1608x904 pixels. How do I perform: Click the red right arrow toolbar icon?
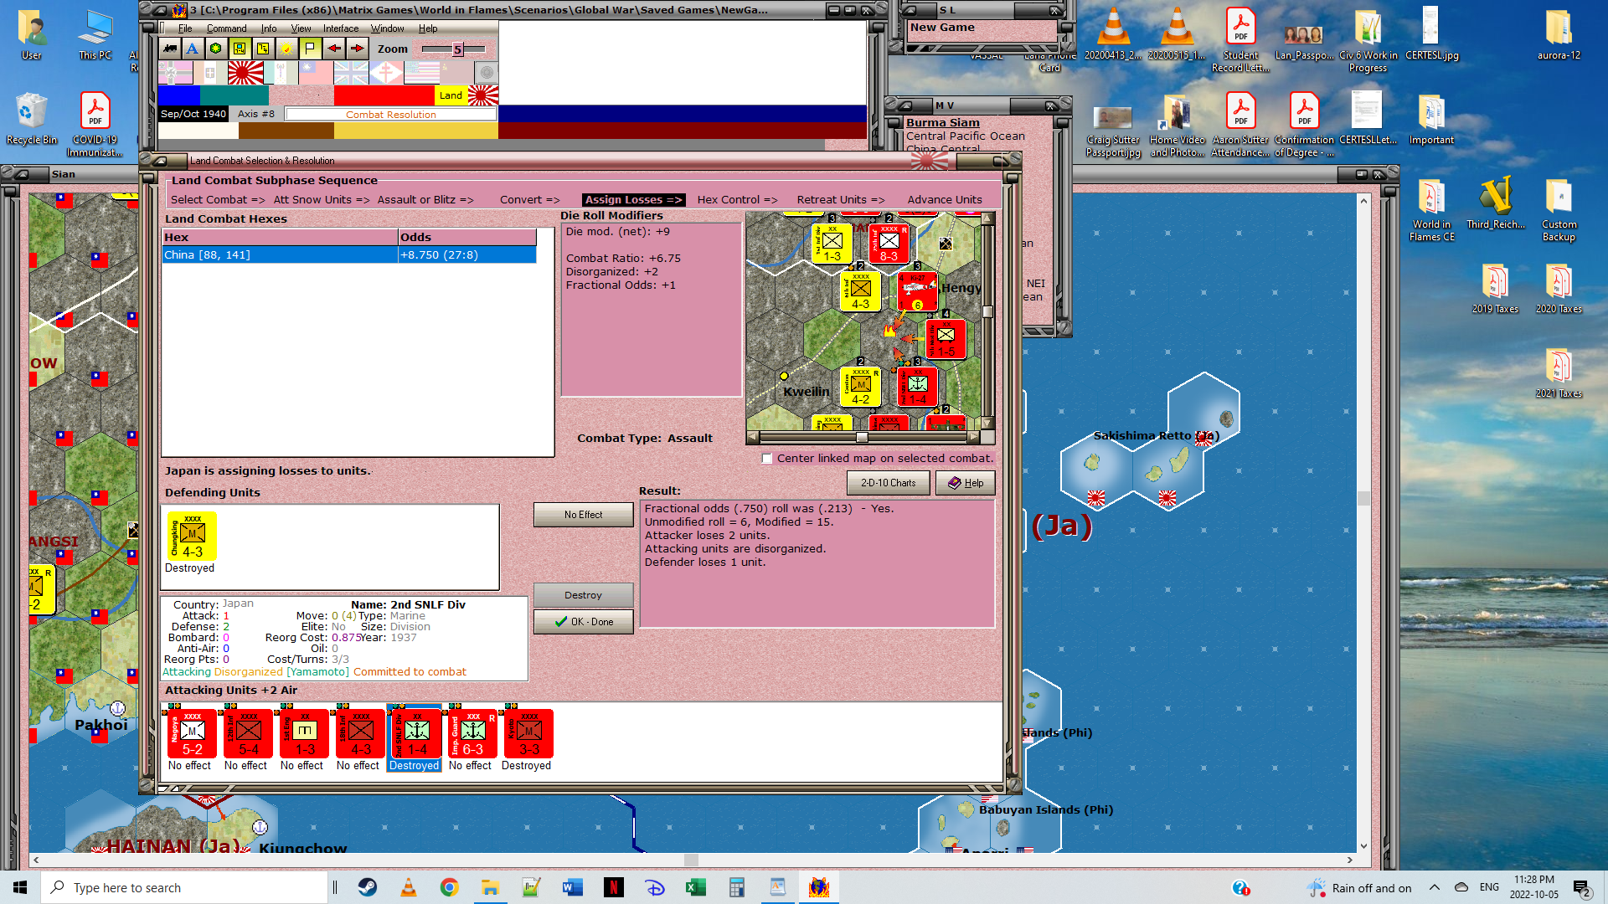358,49
